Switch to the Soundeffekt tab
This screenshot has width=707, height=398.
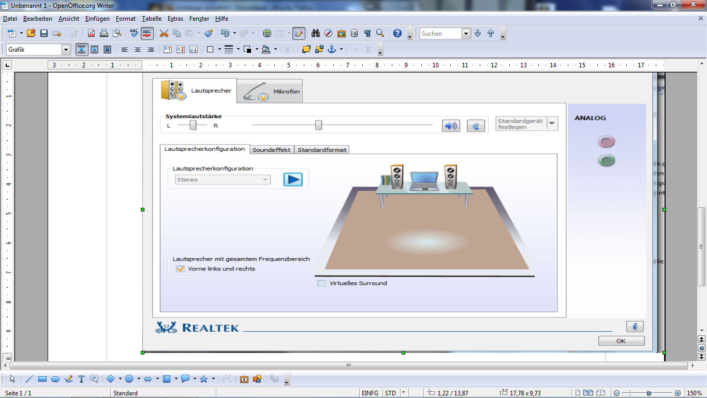pyautogui.click(x=271, y=150)
